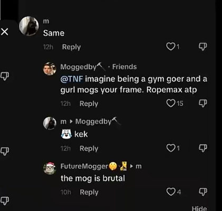The width and height of the screenshot is (222, 211).
Task: Reply to FutureMogger's comment
Action: coord(89,192)
